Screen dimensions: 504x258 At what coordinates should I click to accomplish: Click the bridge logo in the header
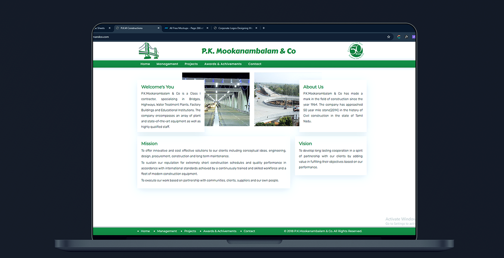pyautogui.click(x=149, y=51)
